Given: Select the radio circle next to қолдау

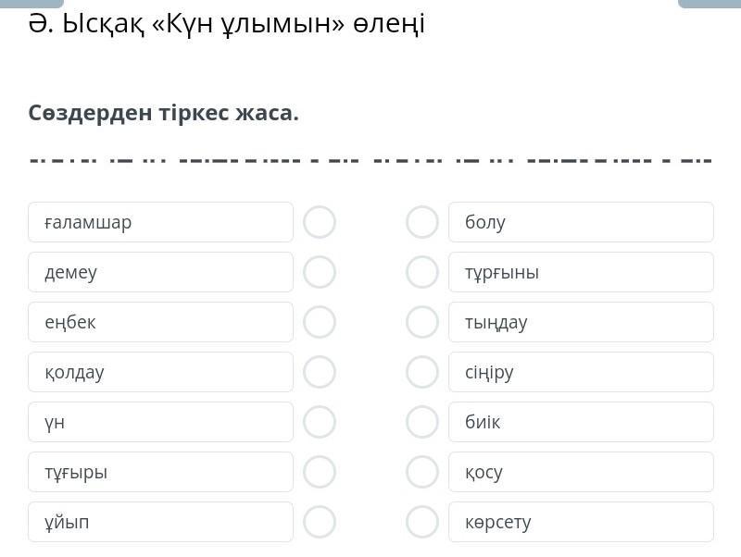Looking at the screenshot, I should coord(320,372).
